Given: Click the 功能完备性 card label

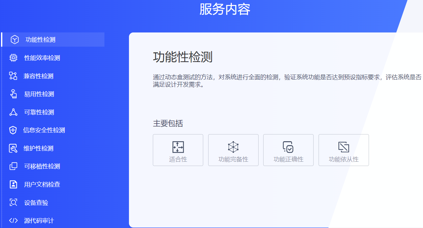Looking at the screenshot, I should point(233,159).
